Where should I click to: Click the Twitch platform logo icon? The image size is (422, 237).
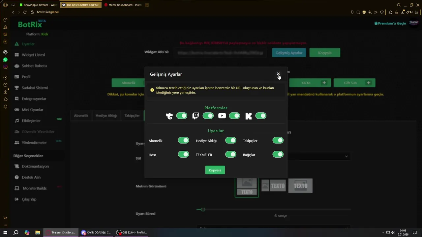(x=196, y=116)
